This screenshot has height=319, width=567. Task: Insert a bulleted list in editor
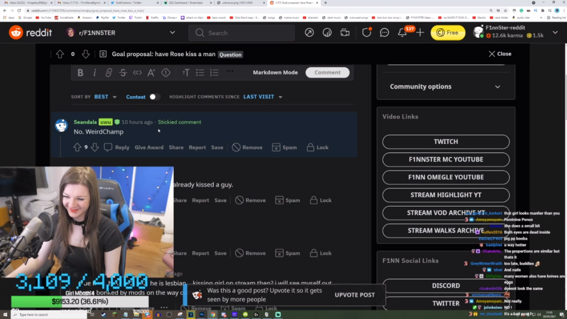200,72
